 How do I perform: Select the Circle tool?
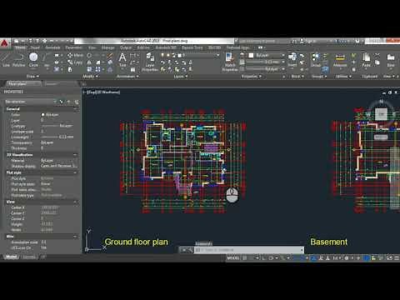33,60
